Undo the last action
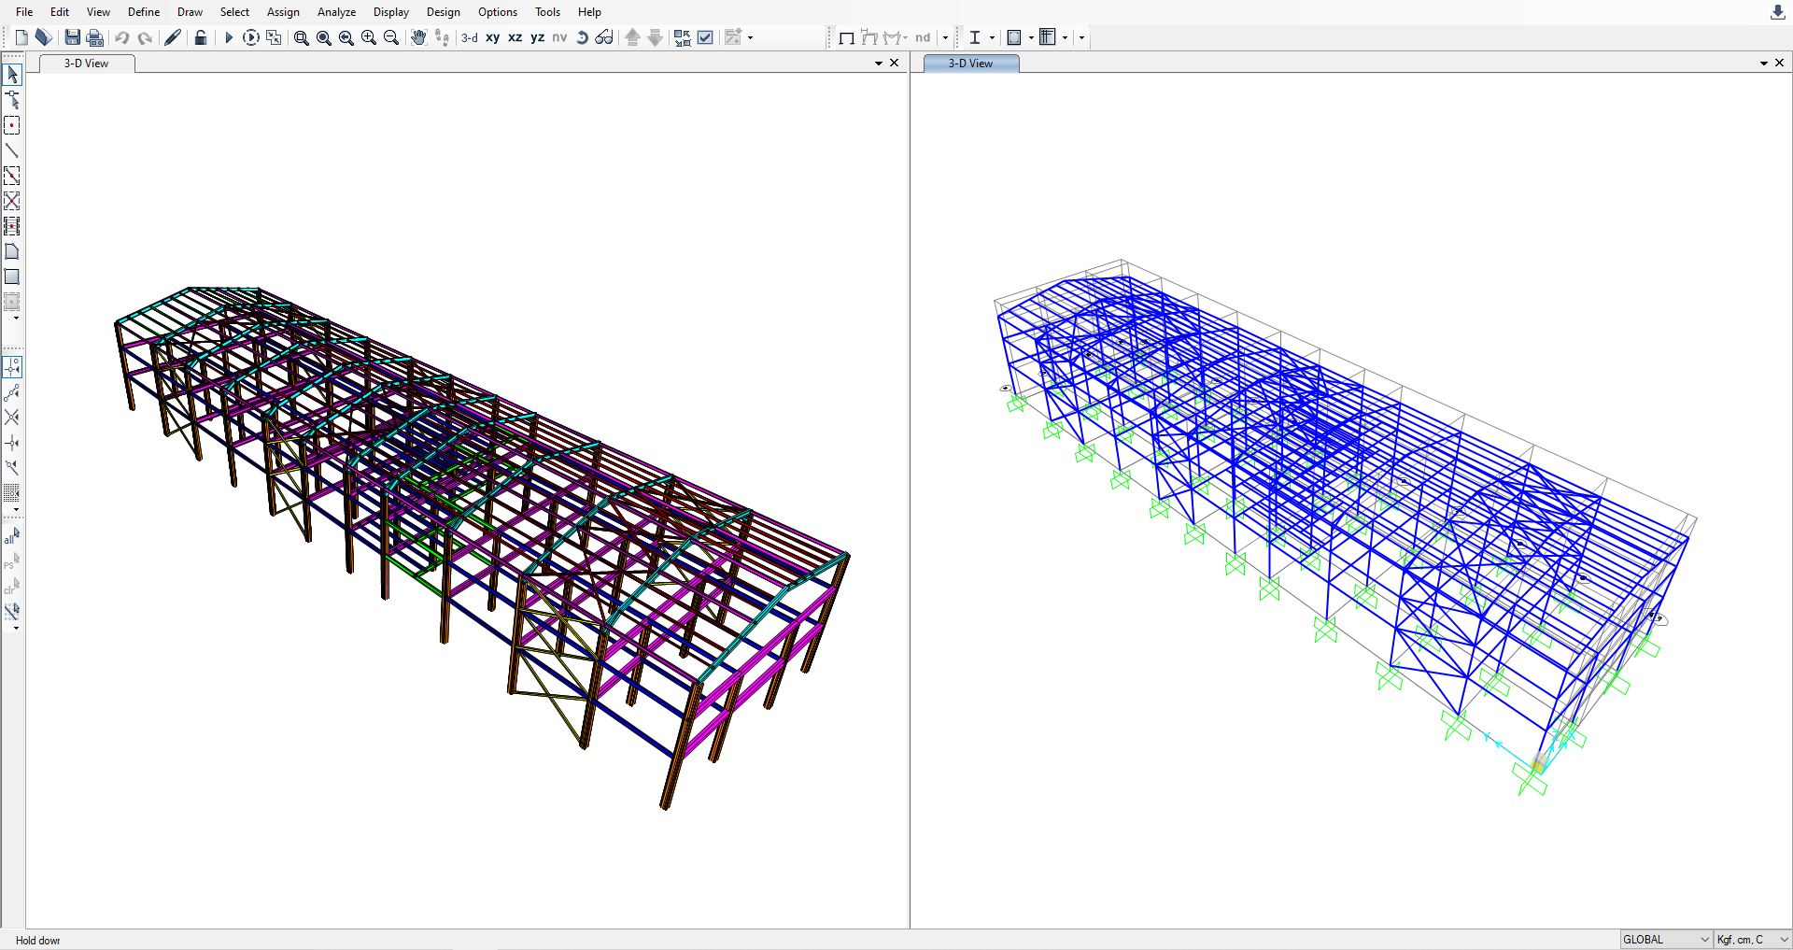 point(121,37)
